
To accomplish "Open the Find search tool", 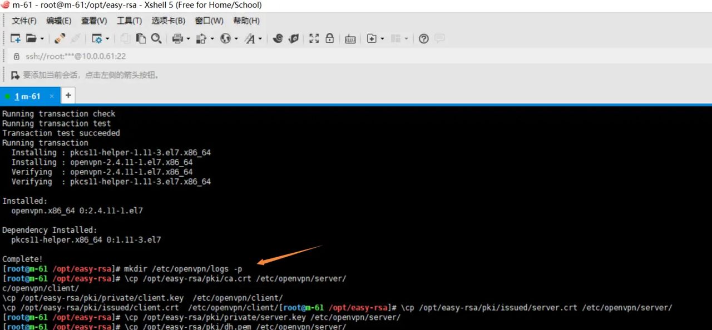I will coord(156,38).
